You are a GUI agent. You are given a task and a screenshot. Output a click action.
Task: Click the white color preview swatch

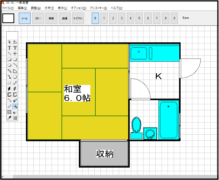click(8, 18)
